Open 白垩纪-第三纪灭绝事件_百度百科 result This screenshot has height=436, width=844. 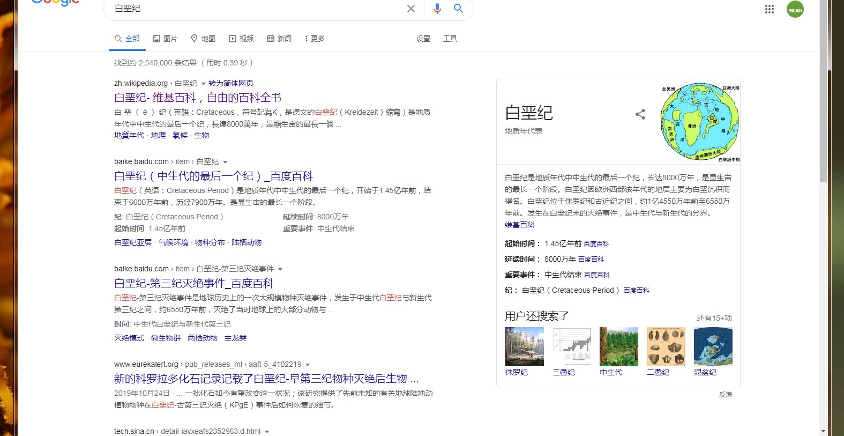(x=194, y=283)
